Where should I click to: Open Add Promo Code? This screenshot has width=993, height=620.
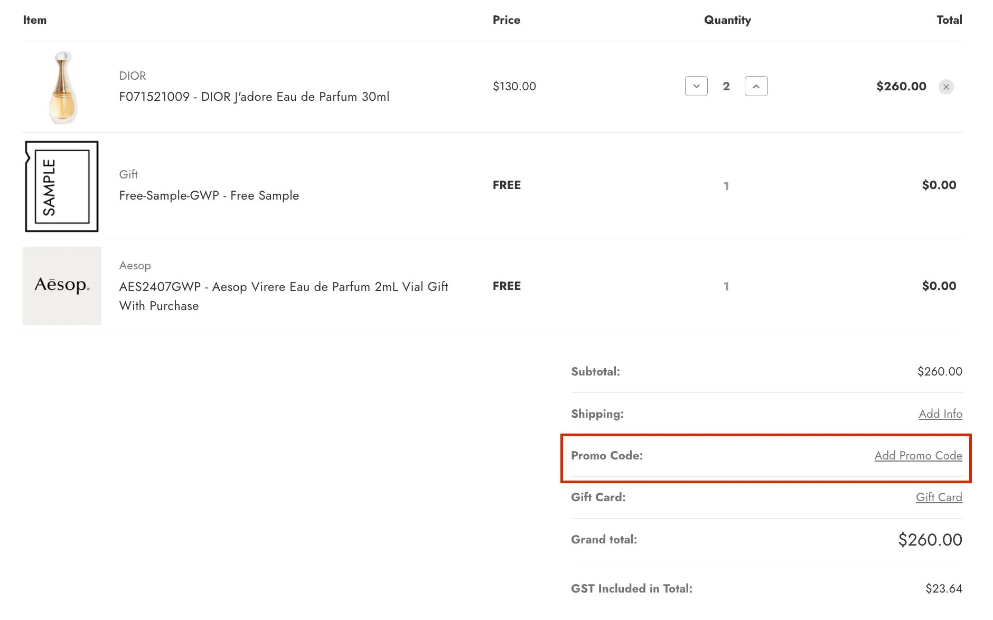pos(917,455)
